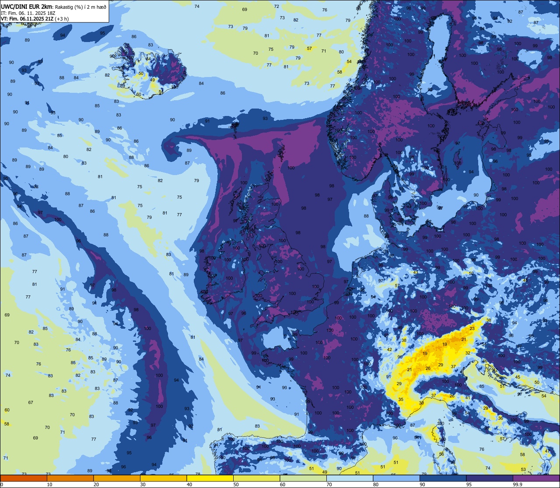Click the orange 10–20 legend swatch
560x488 pixels.
70,478
